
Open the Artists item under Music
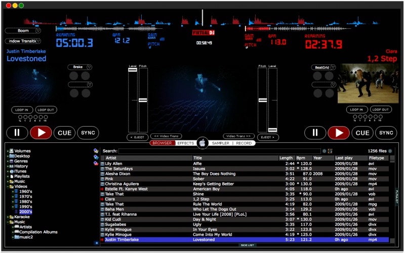(x=26, y=227)
